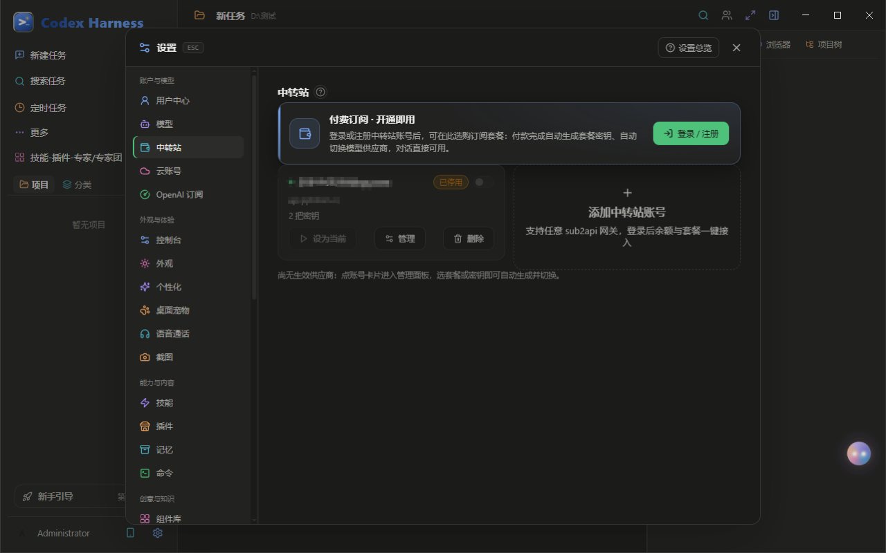Click settings gear icon beside Administrator
This screenshot has height=553, width=886.
point(157,533)
